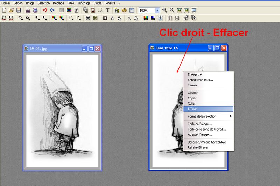
Task: Click the Save (floppy disk) icon
Action: tap(19, 11)
